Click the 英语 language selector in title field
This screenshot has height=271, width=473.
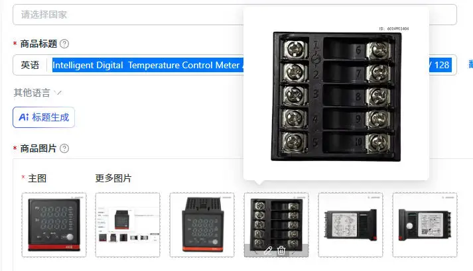pyautogui.click(x=30, y=65)
